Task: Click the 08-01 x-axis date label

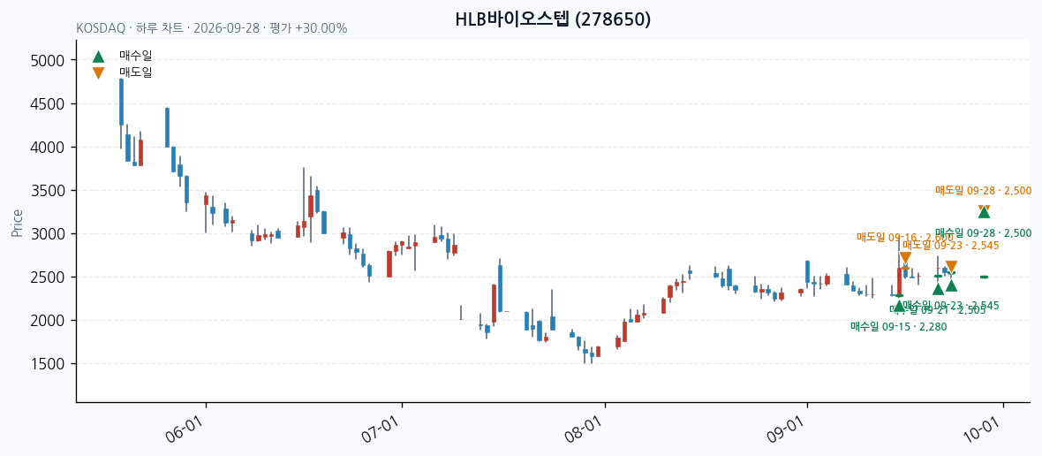Action: click(585, 429)
